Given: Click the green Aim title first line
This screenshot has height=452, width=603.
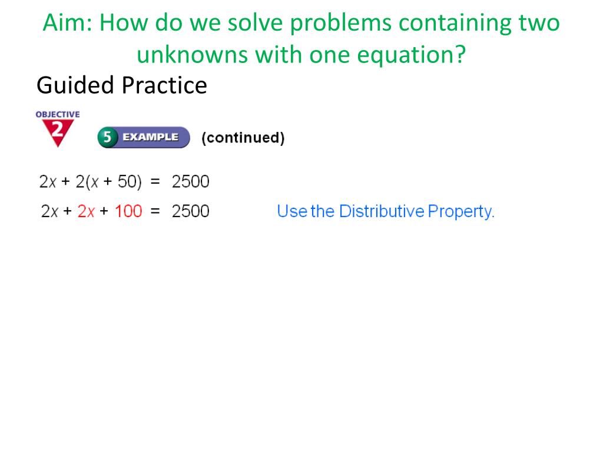Looking at the screenshot, I should coord(301,23).
